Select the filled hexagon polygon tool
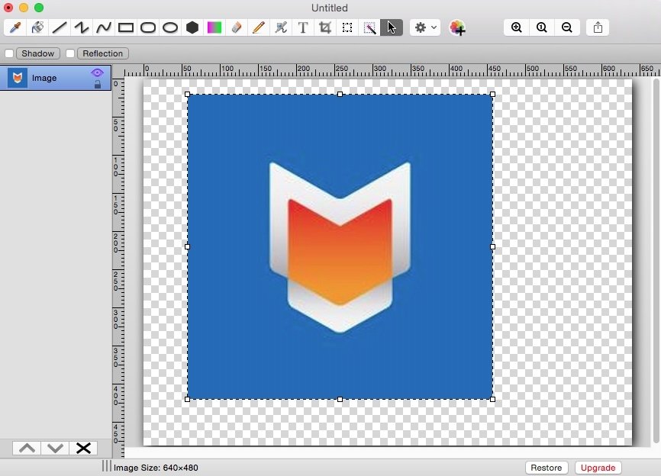This screenshot has width=661, height=476. click(x=192, y=27)
